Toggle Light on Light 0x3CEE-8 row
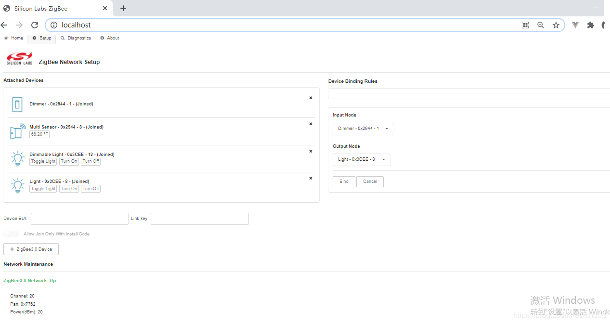The height and width of the screenshot is (324, 610). click(43, 189)
